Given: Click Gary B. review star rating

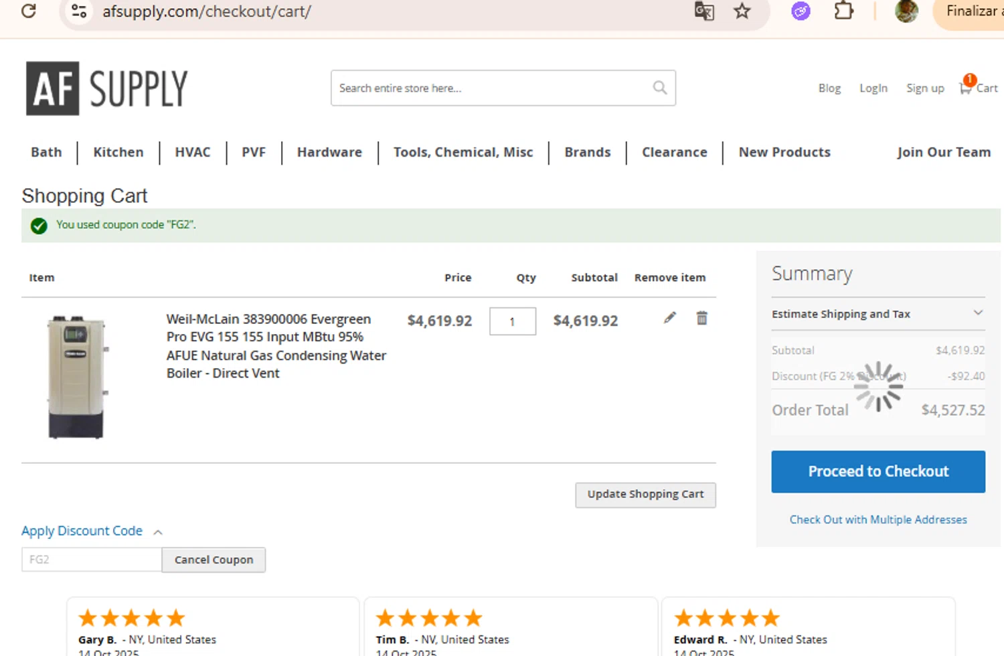Looking at the screenshot, I should click(x=131, y=618).
